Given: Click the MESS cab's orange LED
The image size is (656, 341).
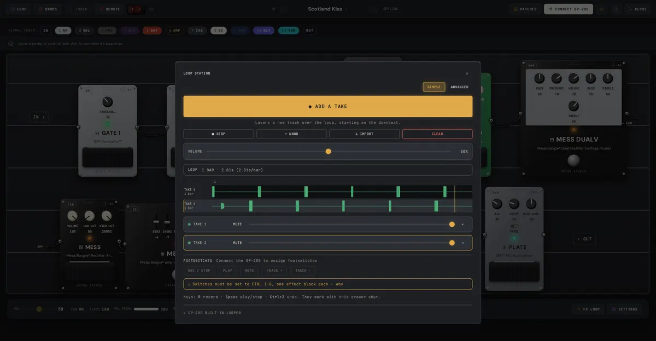Looking at the screenshot, I should pos(90,238).
